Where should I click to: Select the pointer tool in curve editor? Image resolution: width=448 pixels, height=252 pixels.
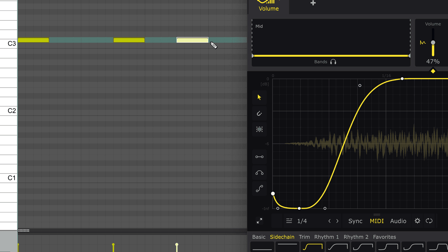pos(259,97)
